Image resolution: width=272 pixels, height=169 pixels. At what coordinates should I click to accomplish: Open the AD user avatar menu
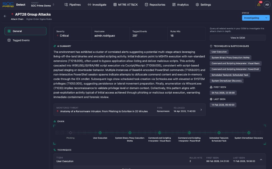[x=267, y=5]
